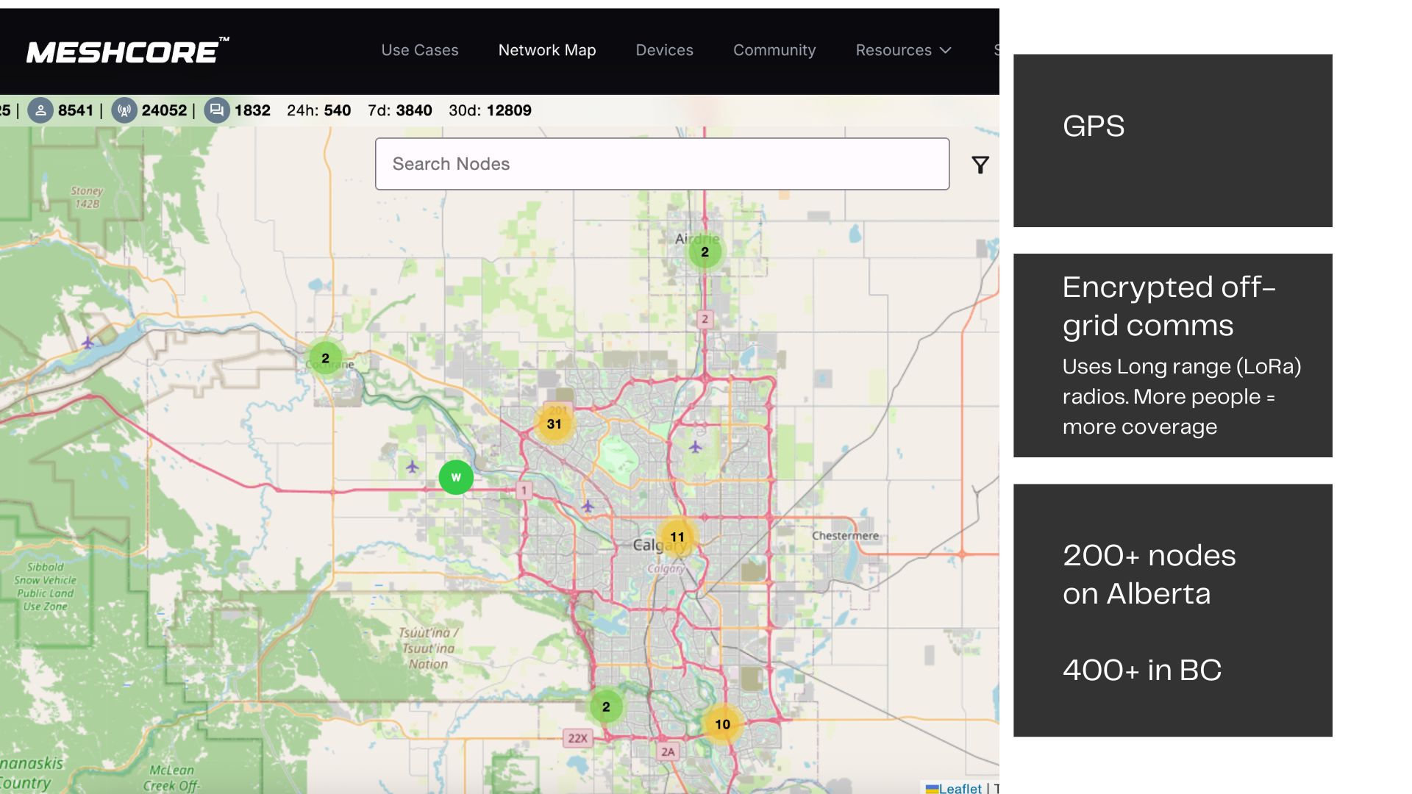Open the 10-node cluster marker
Viewport: 1412px width, 794px height.
click(x=723, y=725)
